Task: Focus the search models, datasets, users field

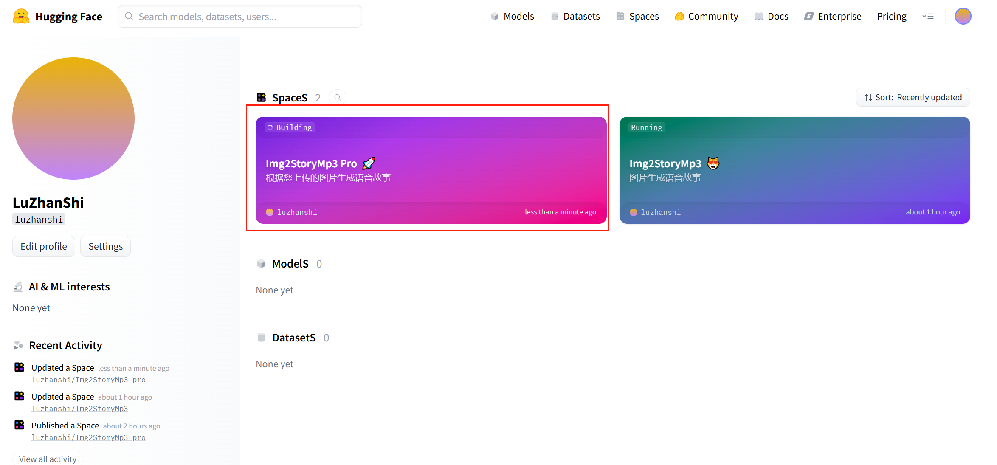Action: click(x=246, y=17)
